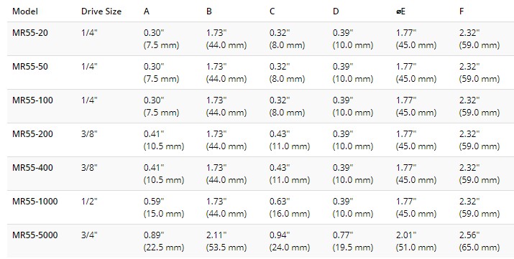Select the MR55-200 model cell
Viewport: 514px width, 259px height.
point(32,133)
